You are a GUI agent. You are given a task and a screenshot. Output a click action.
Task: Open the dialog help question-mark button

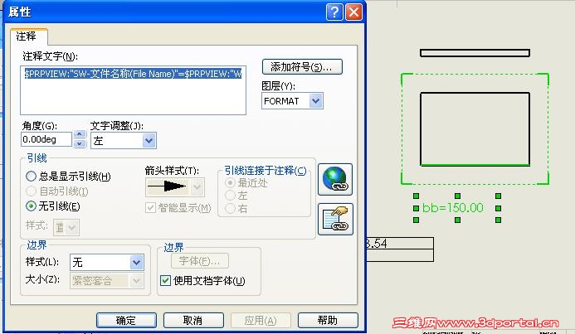click(x=334, y=12)
